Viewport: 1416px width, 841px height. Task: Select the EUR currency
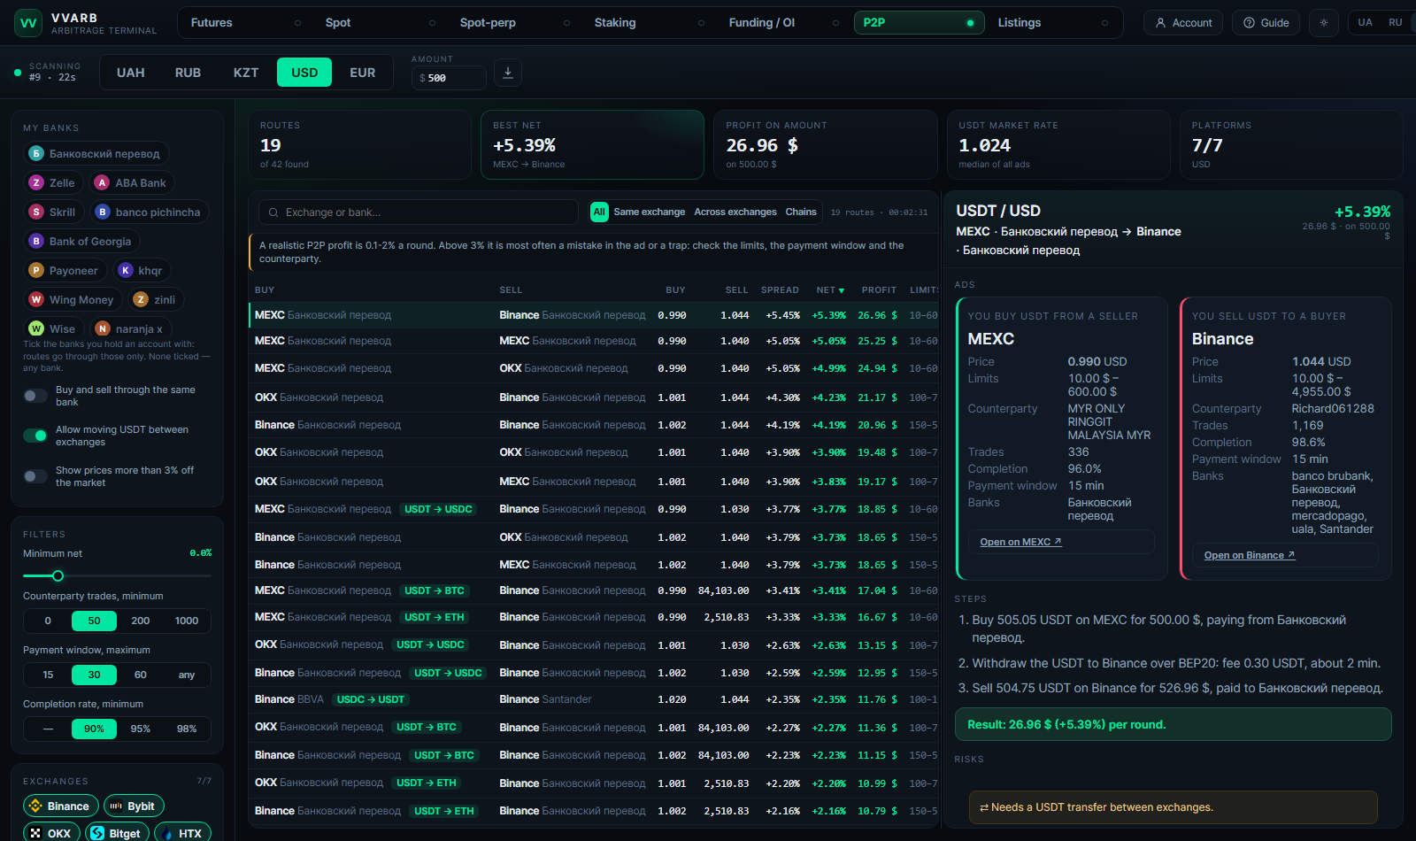pos(362,73)
